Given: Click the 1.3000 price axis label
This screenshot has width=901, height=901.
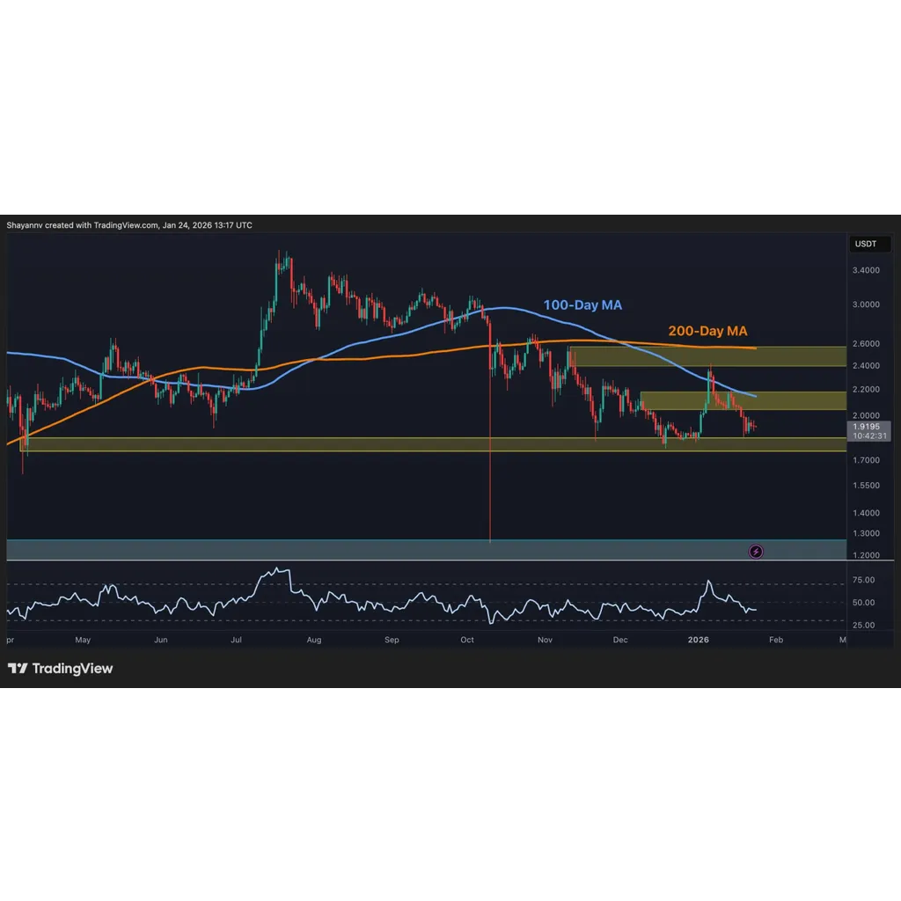Looking at the screenshot, I should pos(866,533).
